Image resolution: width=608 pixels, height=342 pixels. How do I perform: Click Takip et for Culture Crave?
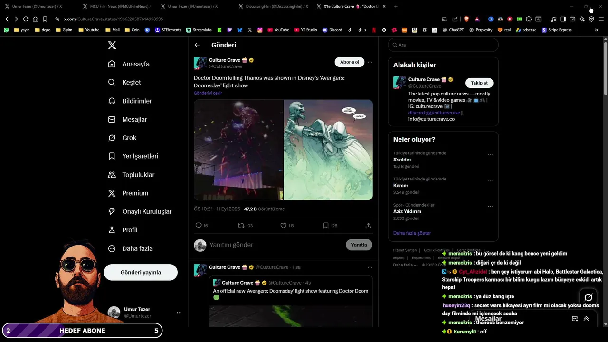pos(479,83)
